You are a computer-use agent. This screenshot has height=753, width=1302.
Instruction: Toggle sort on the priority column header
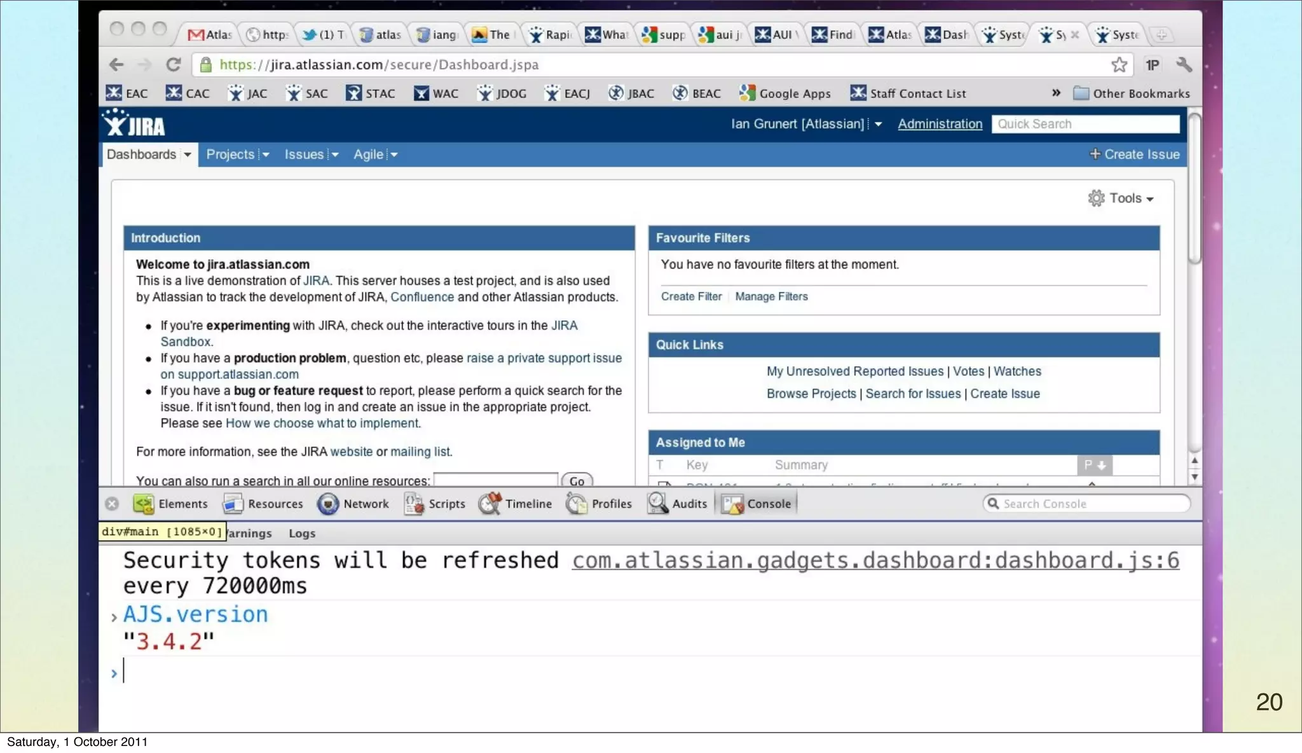coord(1094,465)
